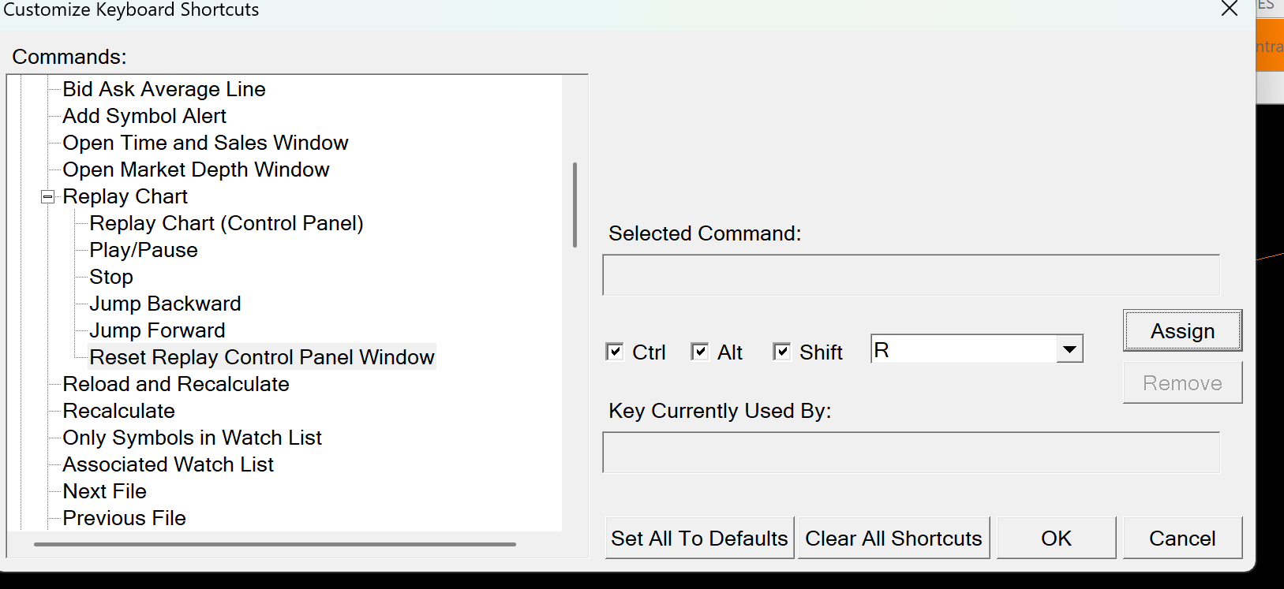Select Play/Pause command in list
Screen dimensions: 1284x589
tap(144, 251)
